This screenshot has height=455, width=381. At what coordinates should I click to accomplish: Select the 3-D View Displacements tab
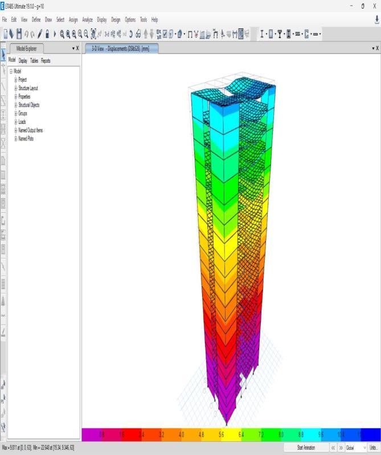[x=122, y=49]
